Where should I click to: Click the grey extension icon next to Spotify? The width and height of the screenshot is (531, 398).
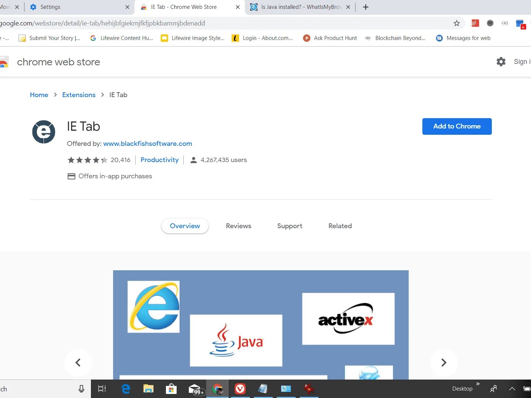[x=505, y=23]
